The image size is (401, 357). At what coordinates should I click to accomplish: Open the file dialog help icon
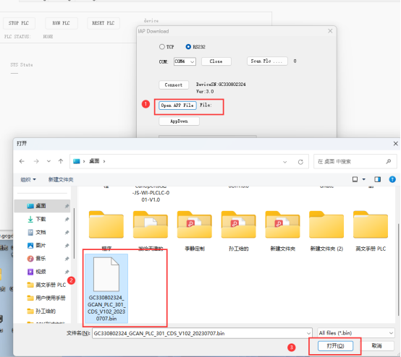click(392, 179)
